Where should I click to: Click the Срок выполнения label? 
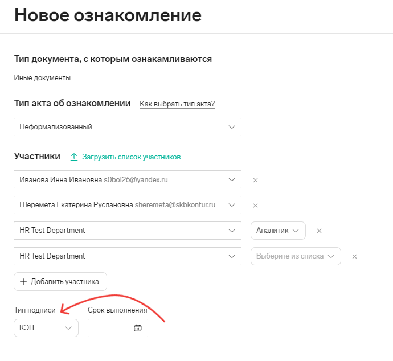click(x=117, y=310)
